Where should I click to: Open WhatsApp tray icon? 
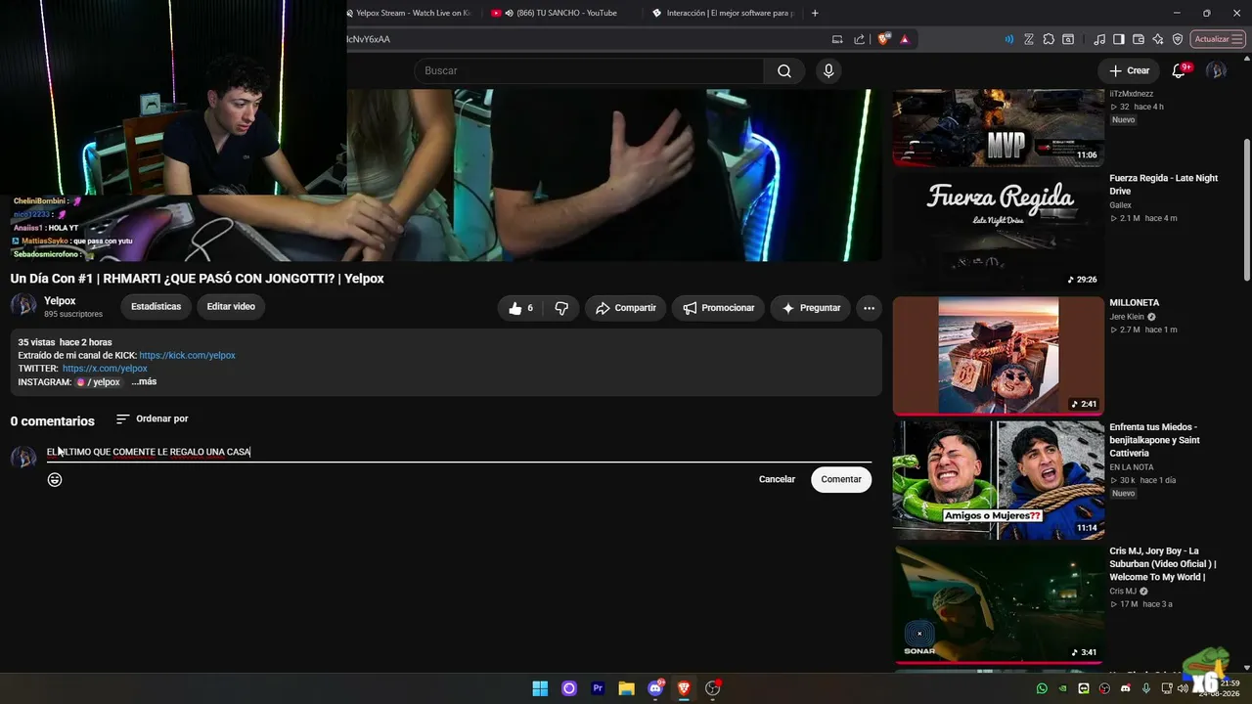click(1042, 688)
